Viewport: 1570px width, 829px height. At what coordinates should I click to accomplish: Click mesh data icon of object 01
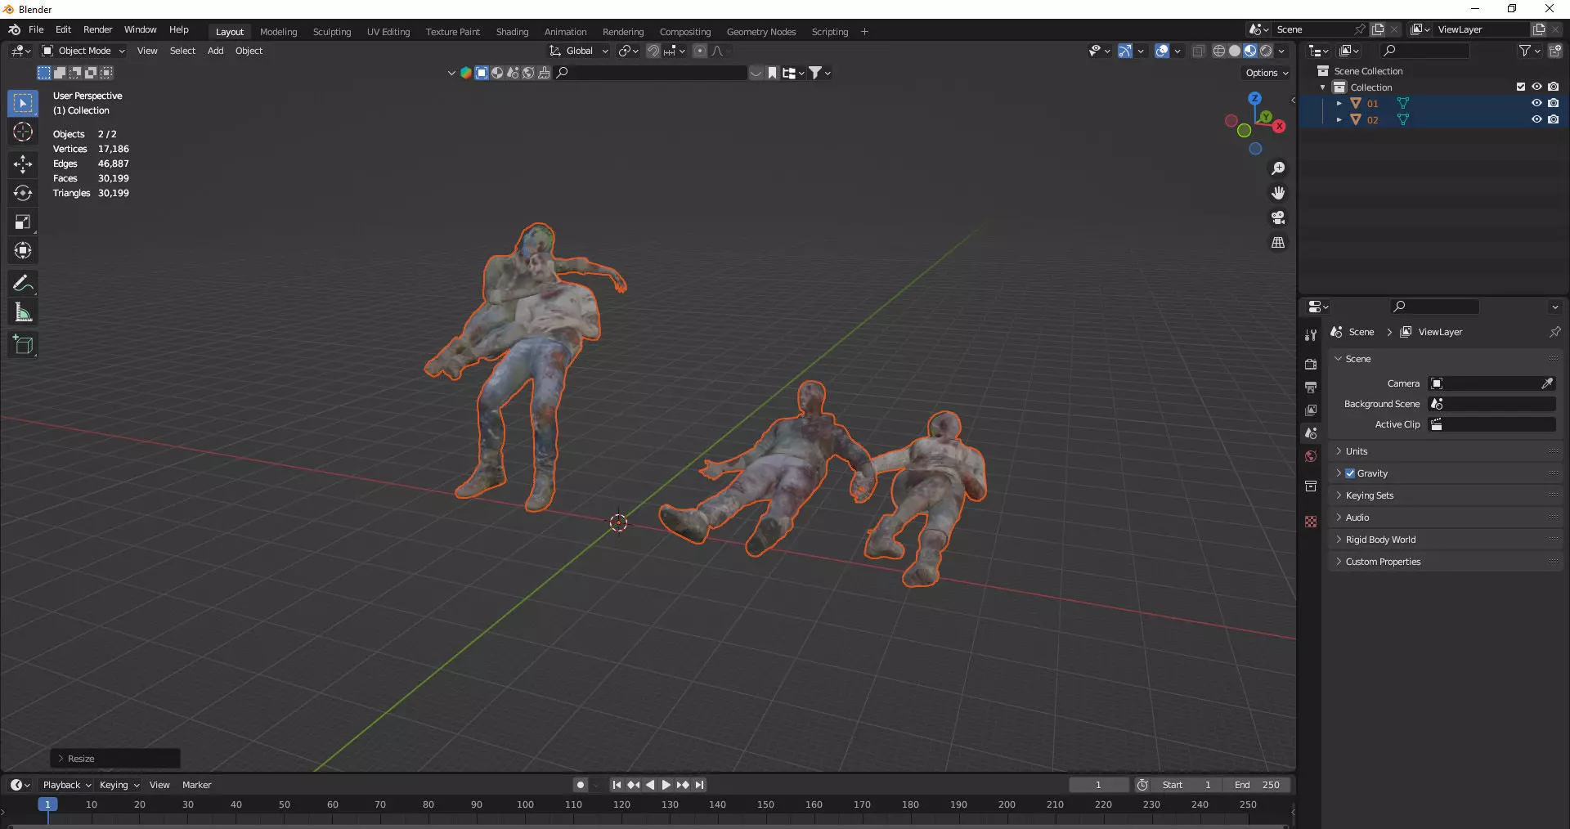(1403, 104)
